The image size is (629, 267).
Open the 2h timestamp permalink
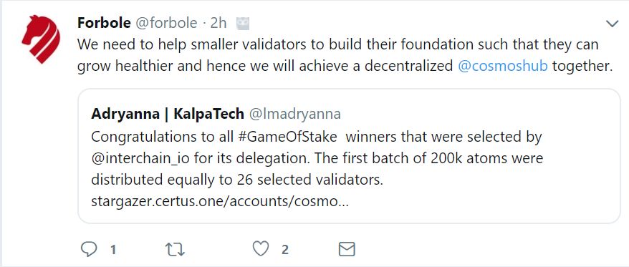click(x=219, y=23)
